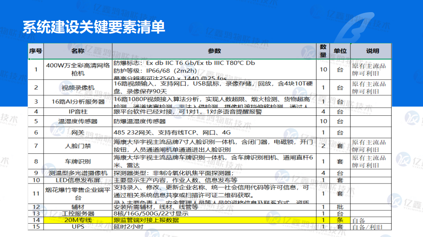Image resolution: width=423 pixels, height=237 pixels.
Task: Click note '原有主流品牌可利旧' in the 车牌识别 row
Action: pos(369,161)
